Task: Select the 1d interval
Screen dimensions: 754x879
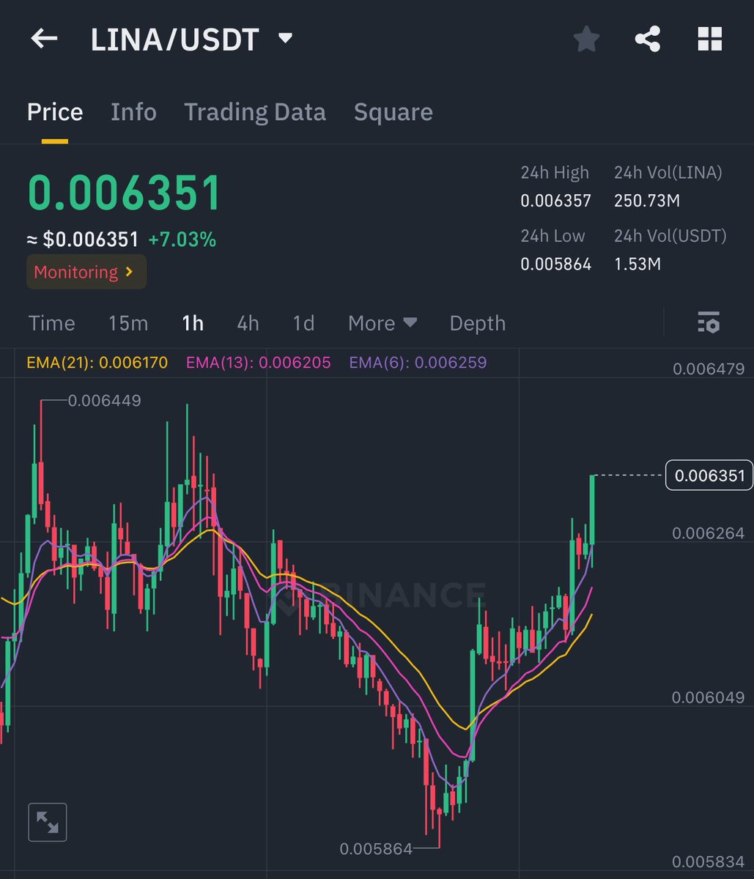Action: [x=303, y=323]
